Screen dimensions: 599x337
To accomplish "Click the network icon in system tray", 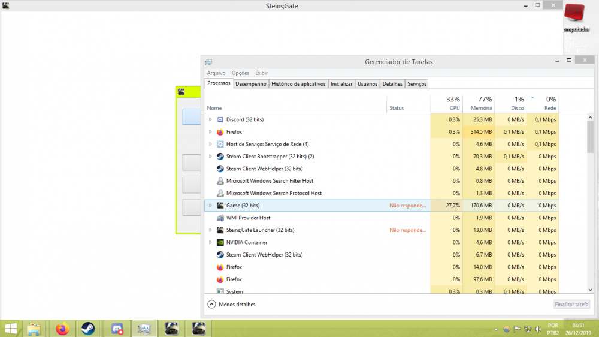I will (x=528, y=329).
